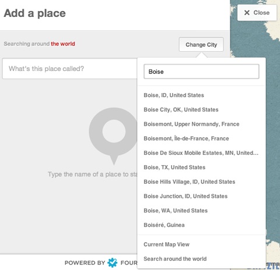Click 'Type the name of a place' hint
280x270 pixels.
pyautogui.click(x=93, y=174)
